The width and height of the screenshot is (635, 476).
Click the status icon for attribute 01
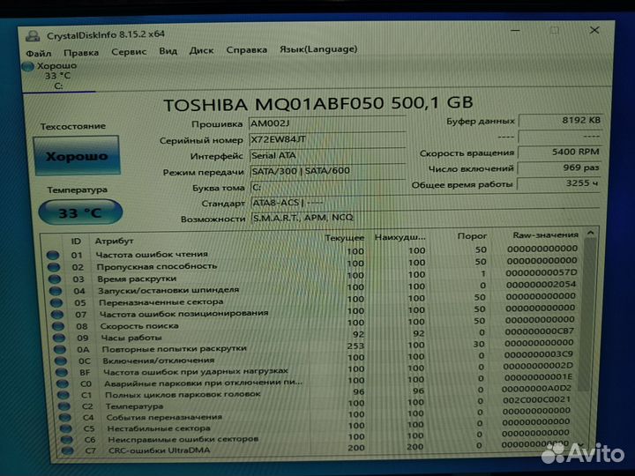53,256
